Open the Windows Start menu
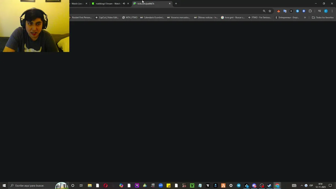Screen dimensions: 336x189 pyautogui.click(x=4, y=186)
